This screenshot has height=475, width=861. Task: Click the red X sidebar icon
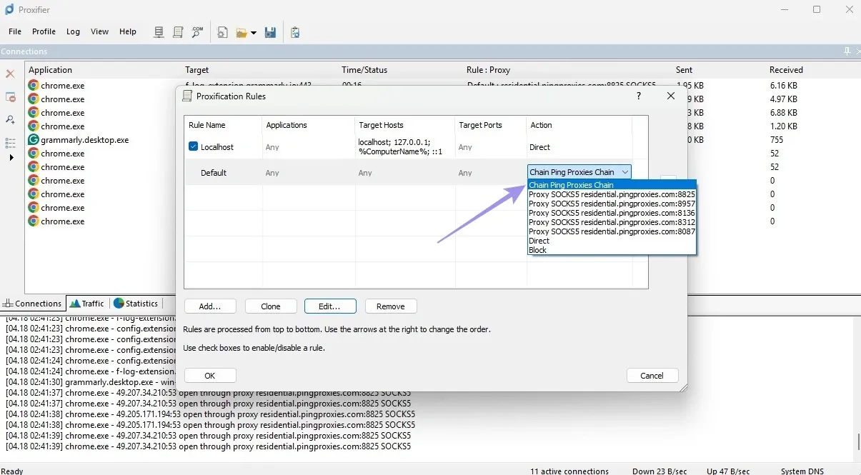pos(10,74)
